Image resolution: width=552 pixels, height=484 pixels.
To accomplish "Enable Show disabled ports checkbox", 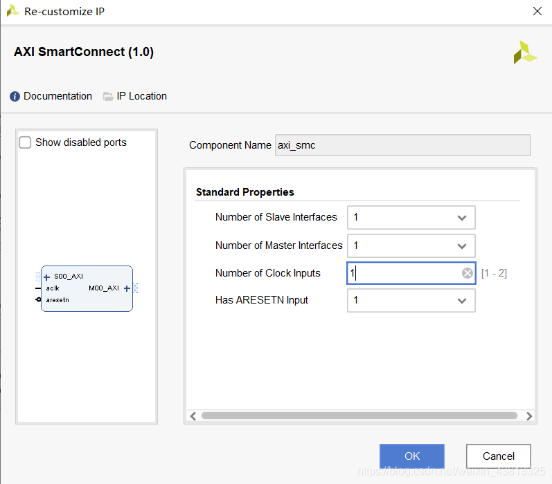I will (25, 142).
